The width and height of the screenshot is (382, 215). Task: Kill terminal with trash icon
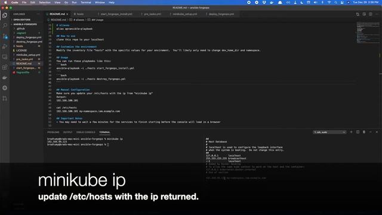(364, 132)
